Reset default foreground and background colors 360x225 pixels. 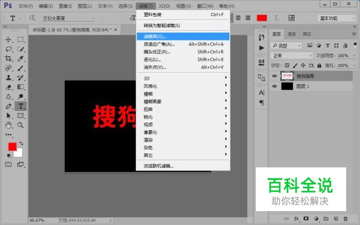click(x=9, y=156)
